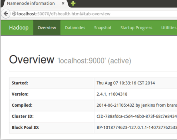Open the Datanodes nav tab
Image resolution: width=177 pixels, height=140 pixels.
75,28
